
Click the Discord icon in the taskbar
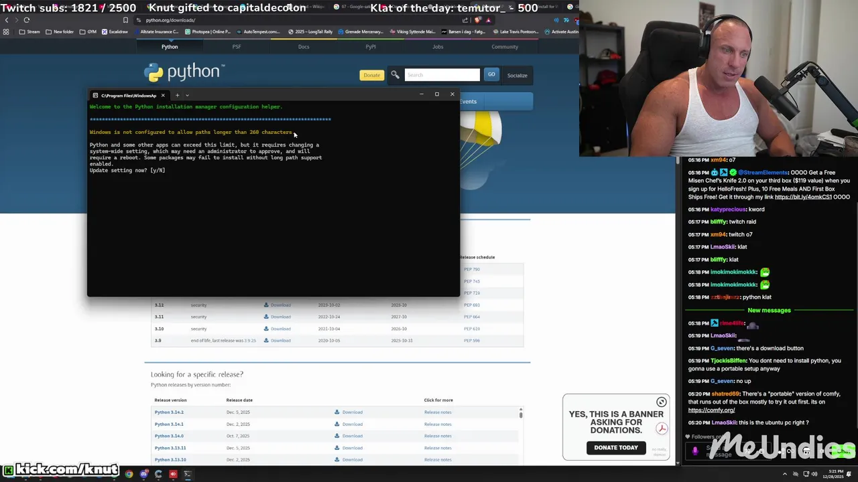point(144,475)
